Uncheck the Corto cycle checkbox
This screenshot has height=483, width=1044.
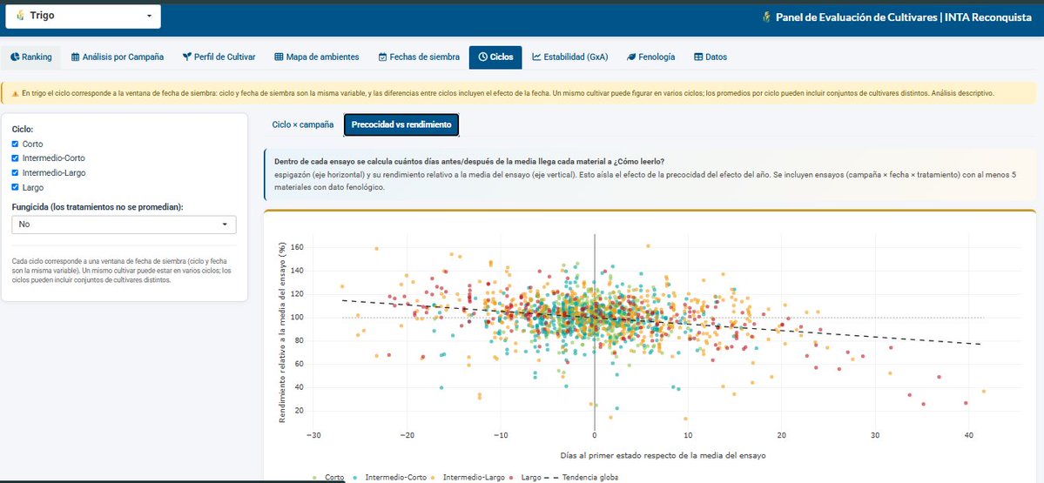click(x=16, y=144)
